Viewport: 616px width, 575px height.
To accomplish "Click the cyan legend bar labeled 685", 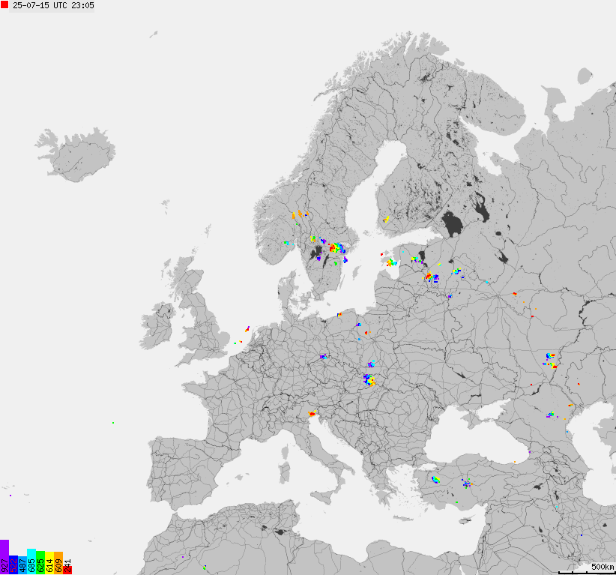I will [x=31, y=562].
